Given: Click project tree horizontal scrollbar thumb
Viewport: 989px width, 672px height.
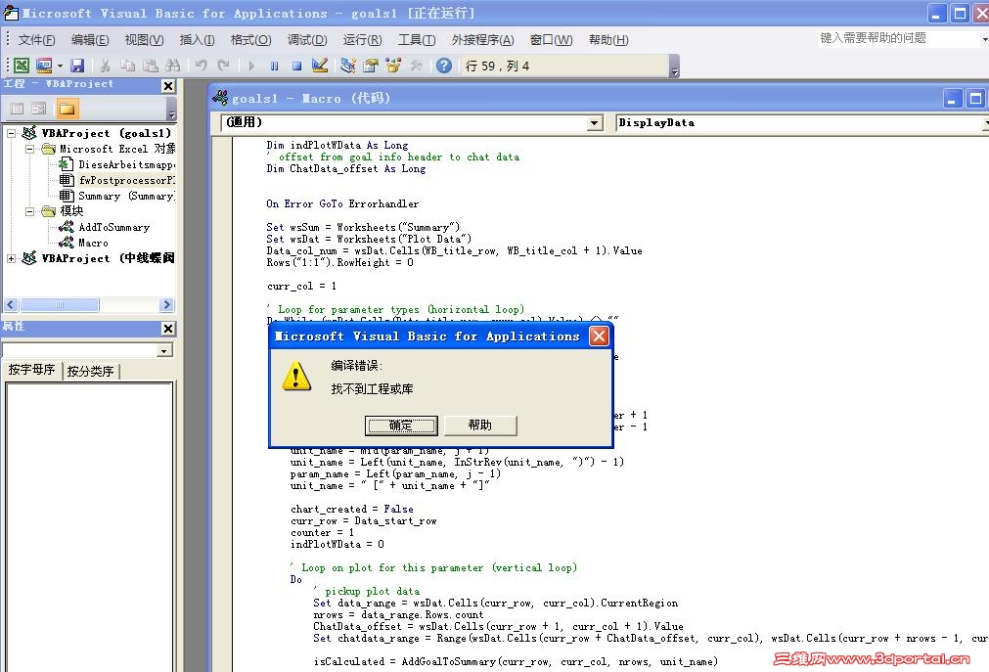Looking at the screenshot, I should pos(60,305).
